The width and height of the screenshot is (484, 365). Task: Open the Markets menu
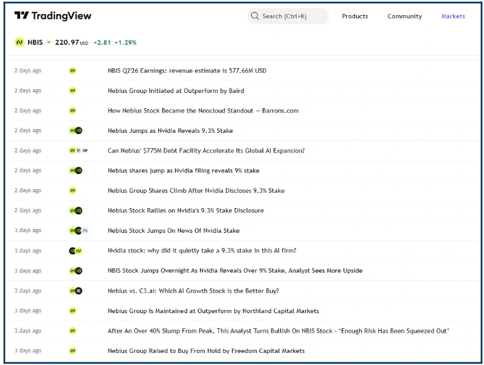point(453,16)
